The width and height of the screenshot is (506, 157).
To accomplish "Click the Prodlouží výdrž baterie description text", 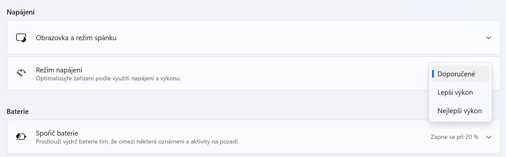I will click(137, 142).
